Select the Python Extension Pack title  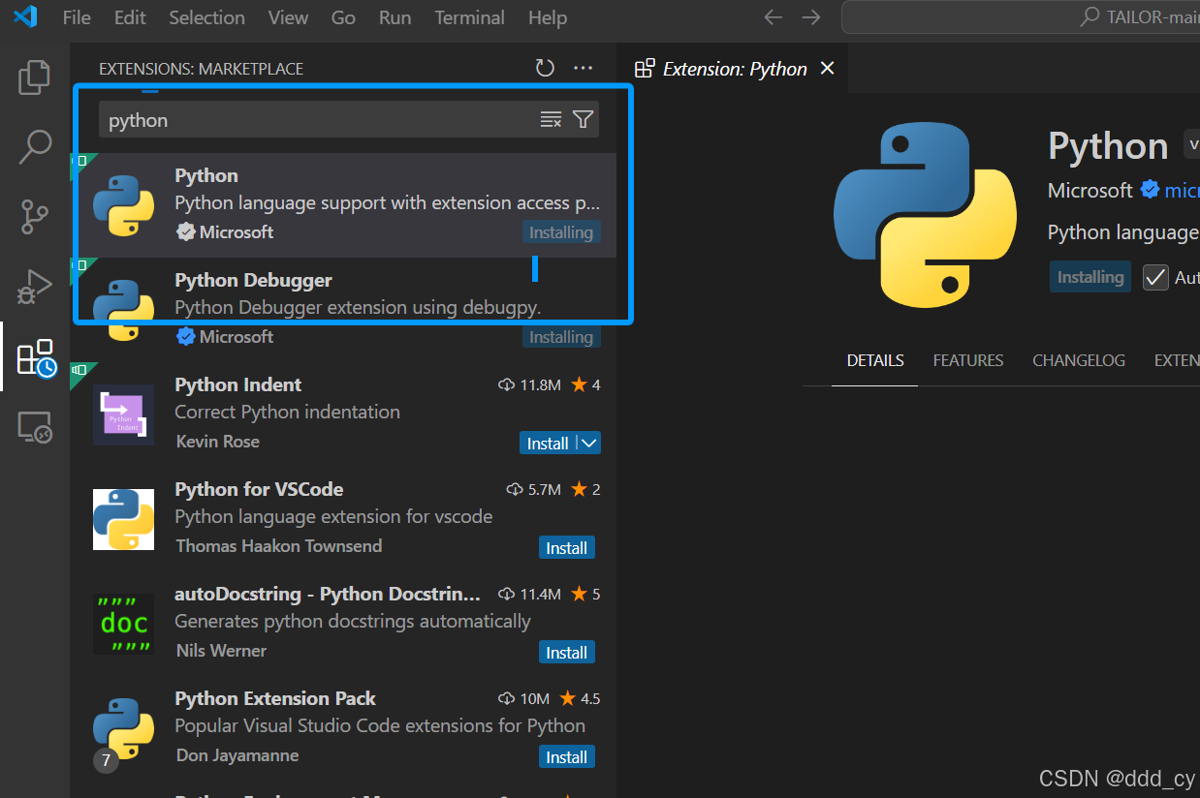[275, 698]
